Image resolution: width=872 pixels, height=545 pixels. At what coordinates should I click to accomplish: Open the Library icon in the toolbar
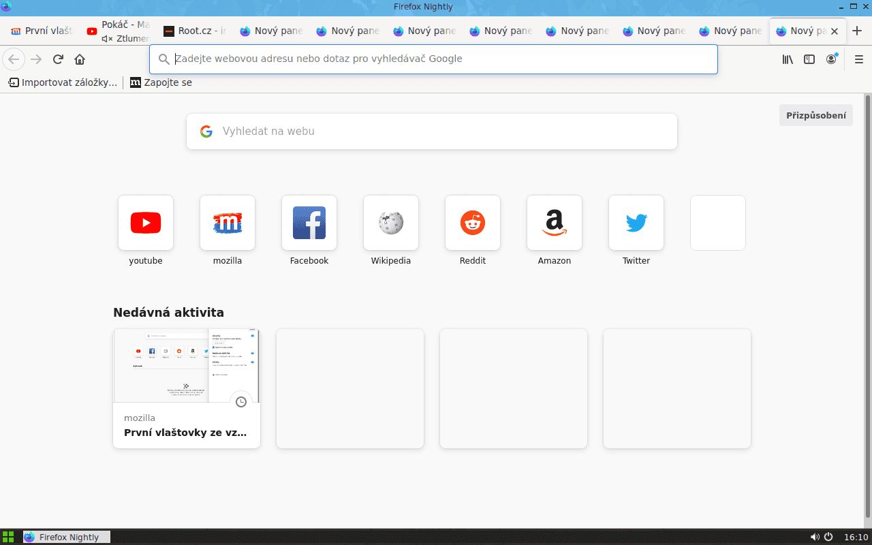click(788, 59)
